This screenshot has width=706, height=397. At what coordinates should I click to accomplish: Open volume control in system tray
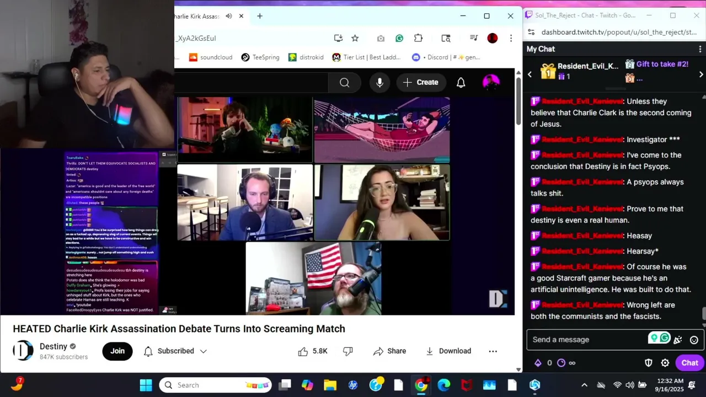[630, 385]
